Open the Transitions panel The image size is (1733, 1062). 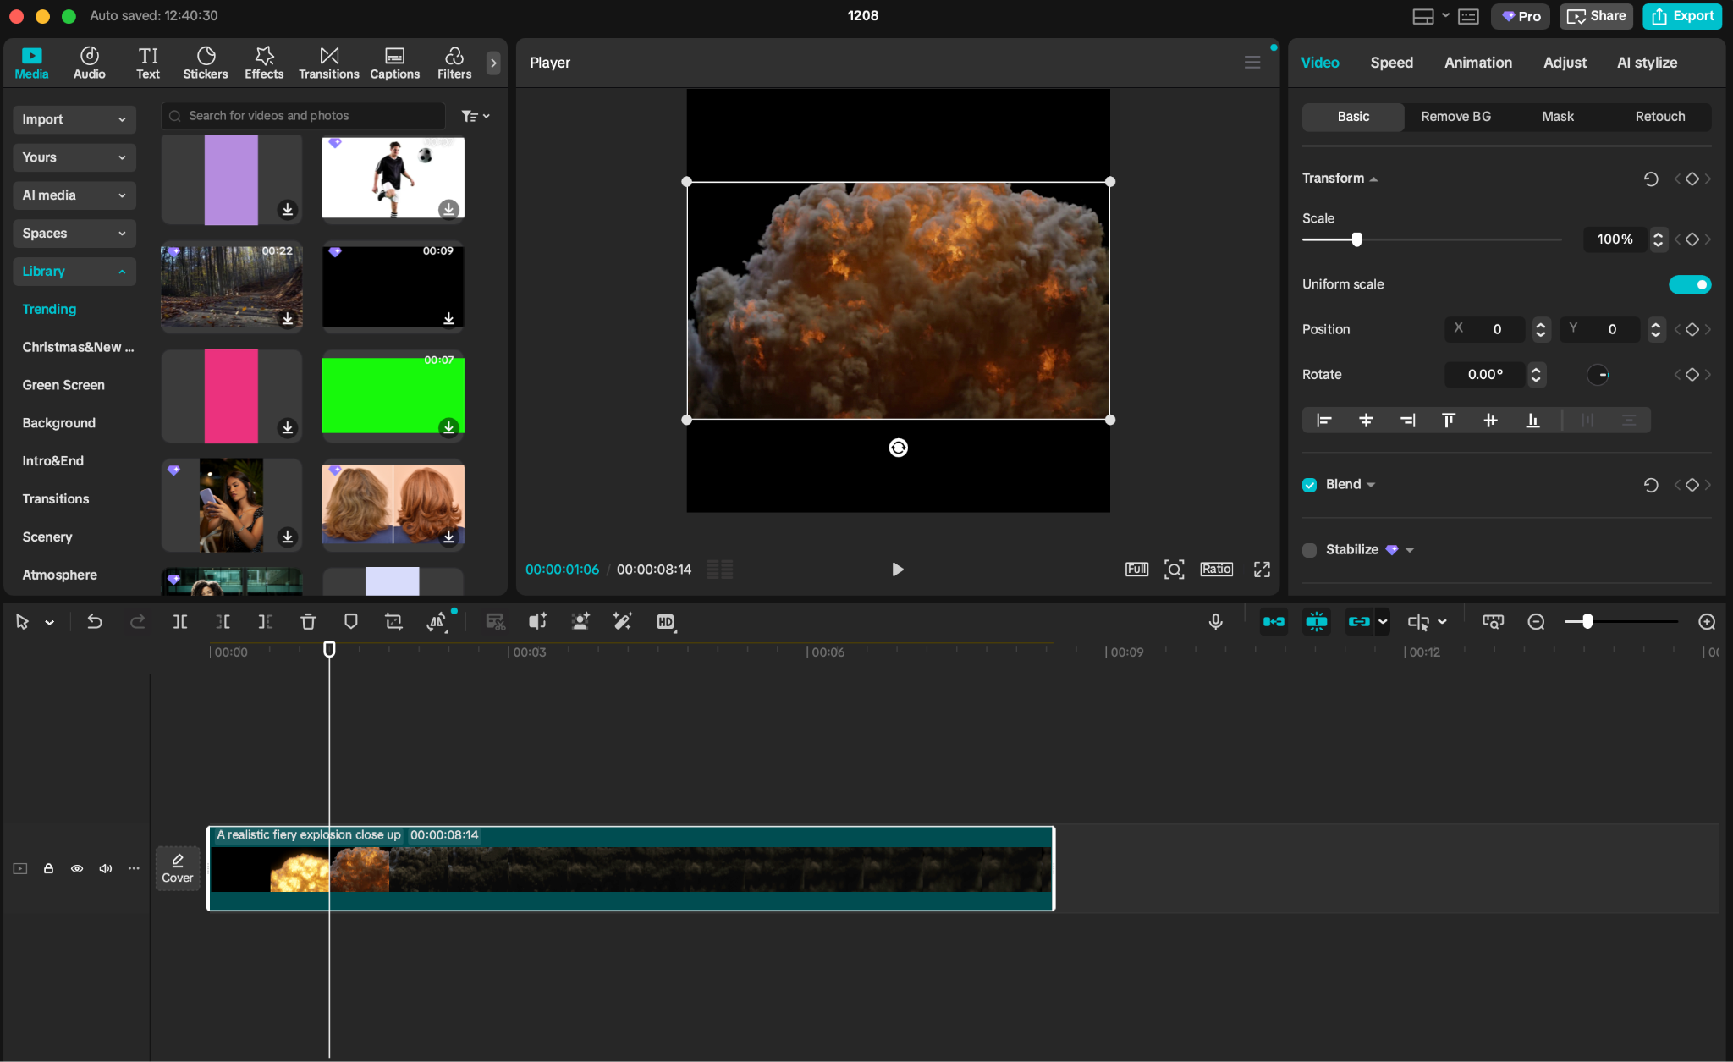(328, 62)
